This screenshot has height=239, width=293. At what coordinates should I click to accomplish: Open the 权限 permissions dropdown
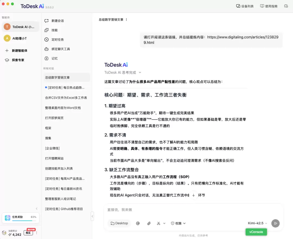[178, 223]
